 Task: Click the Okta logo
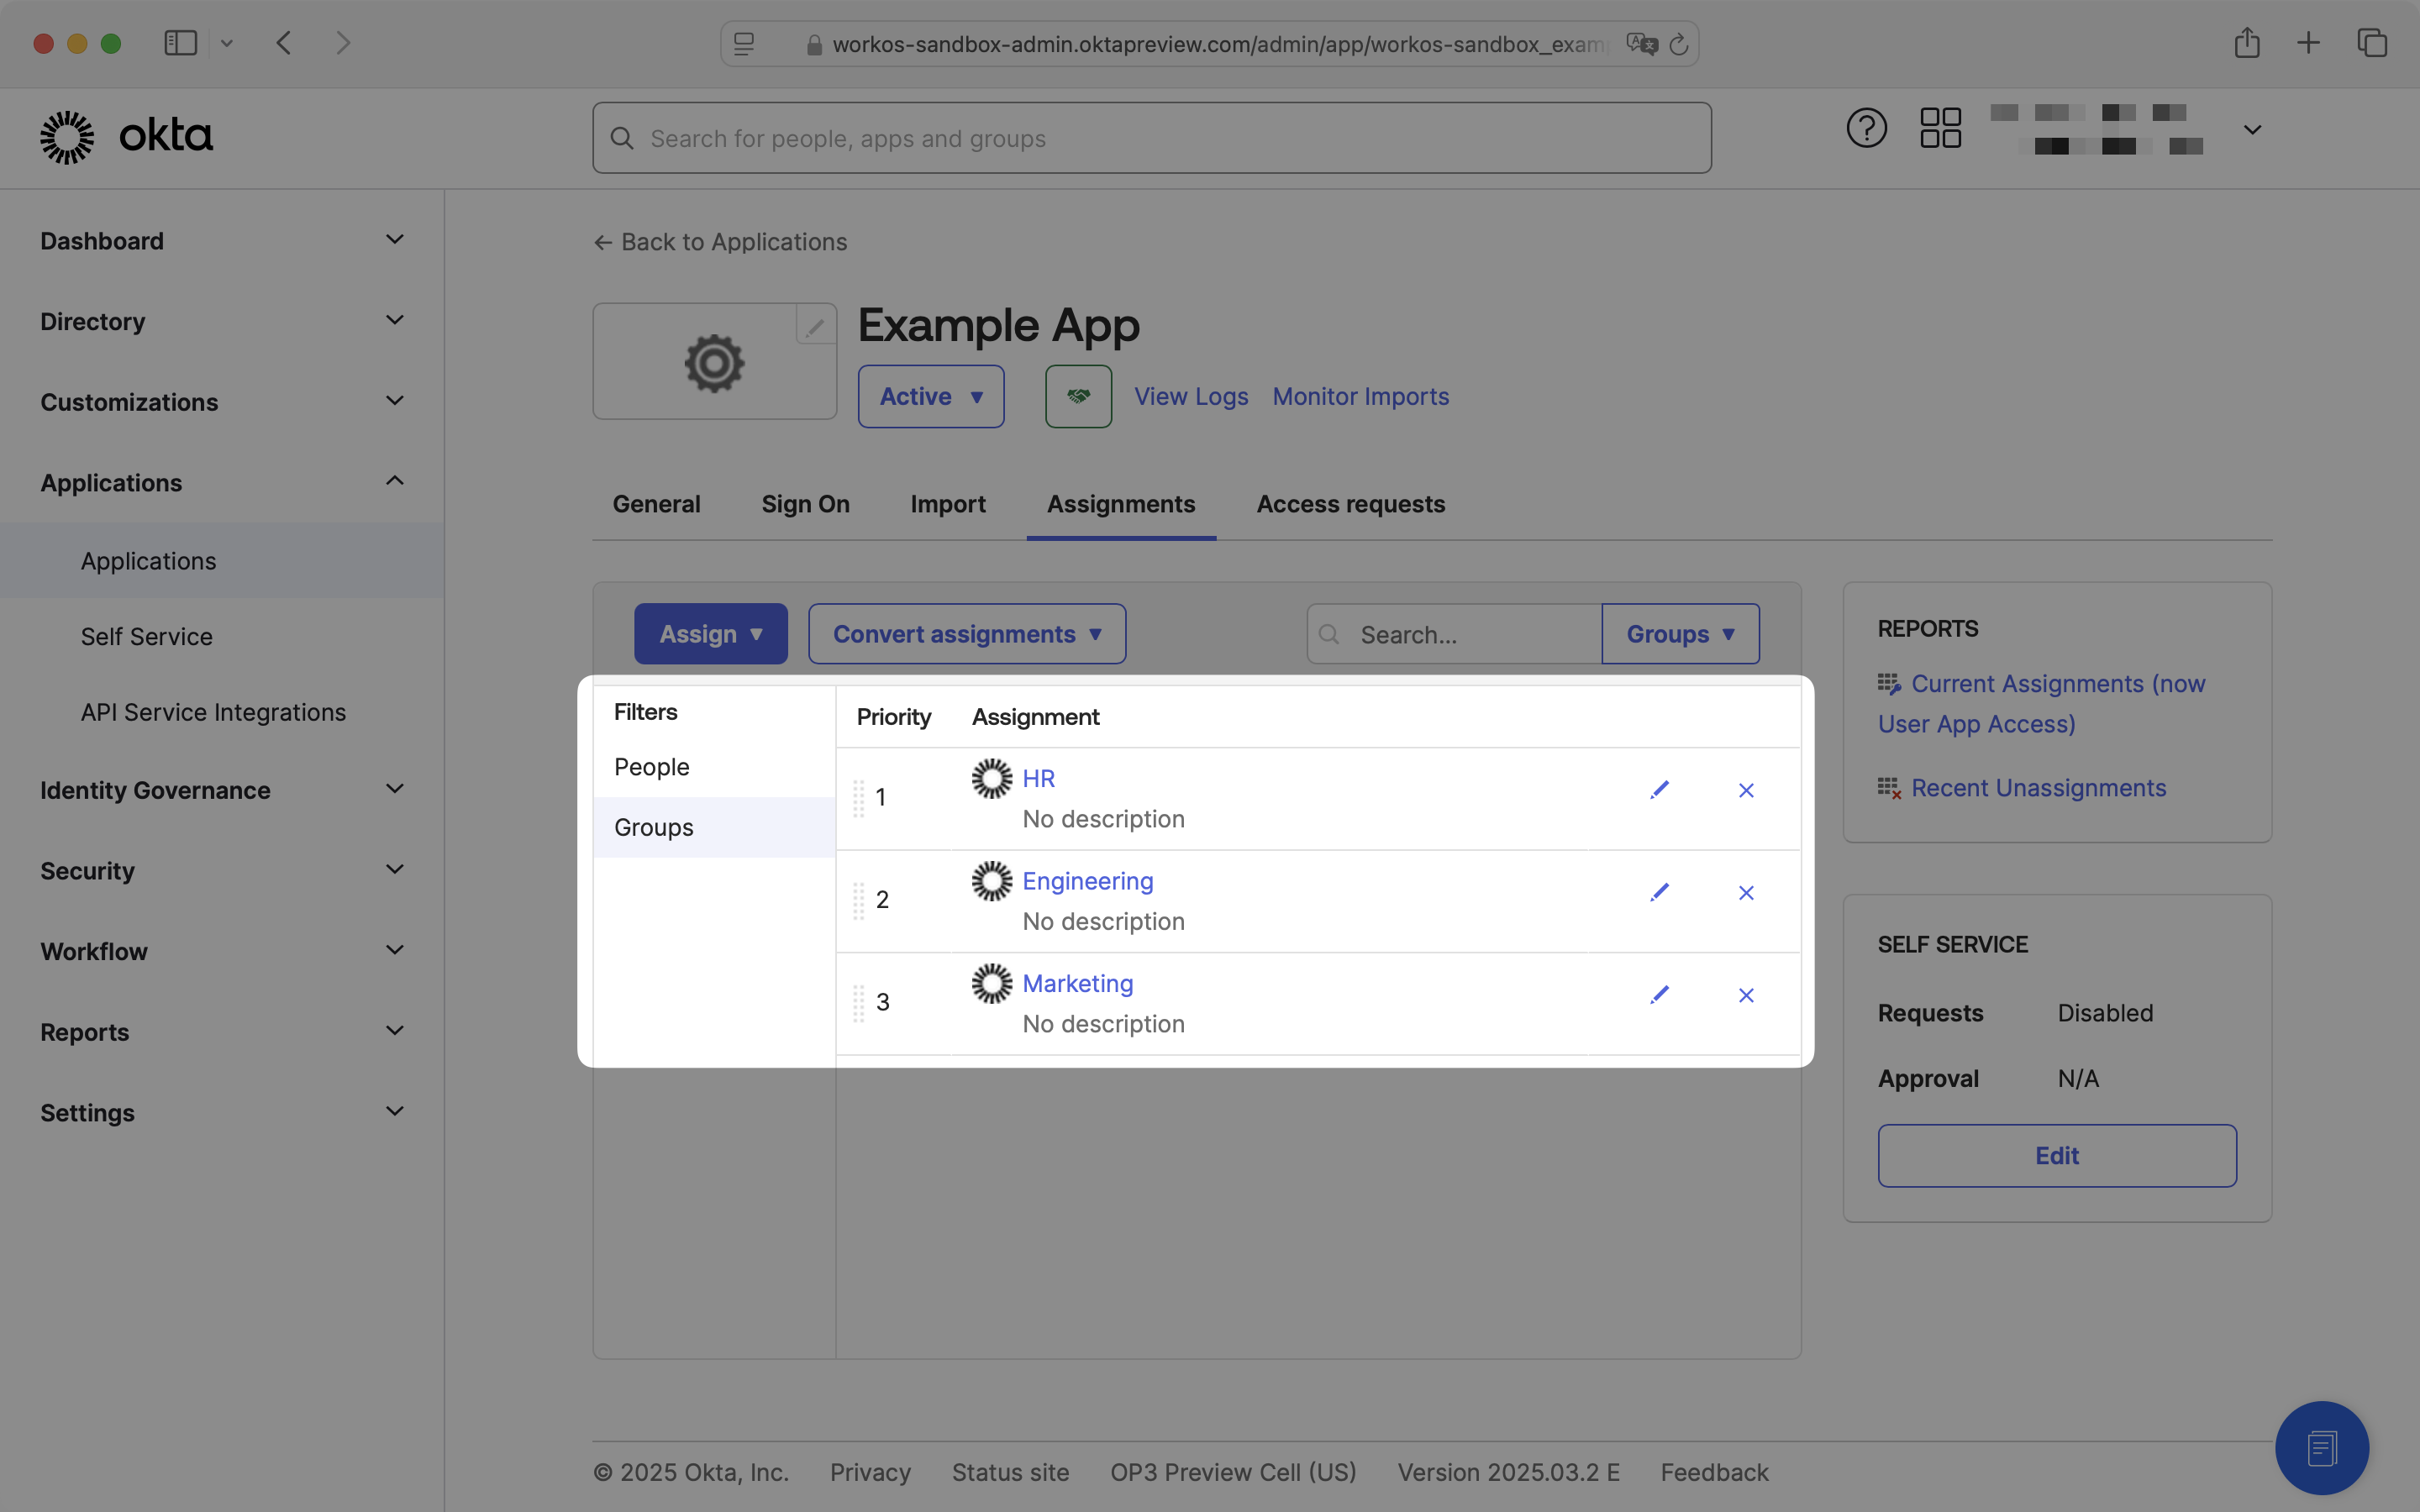point(127,136)
